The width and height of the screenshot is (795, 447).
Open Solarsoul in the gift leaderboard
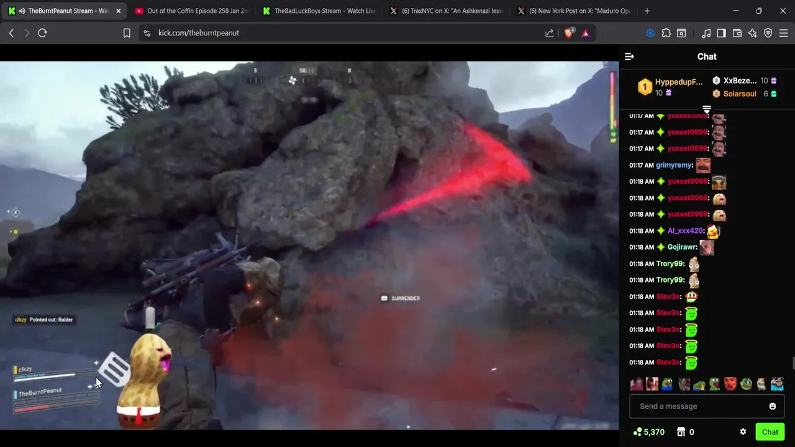click(740, 94)
